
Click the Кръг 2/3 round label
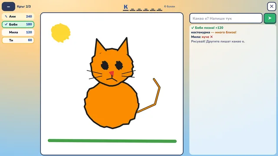tap(24, 6)
